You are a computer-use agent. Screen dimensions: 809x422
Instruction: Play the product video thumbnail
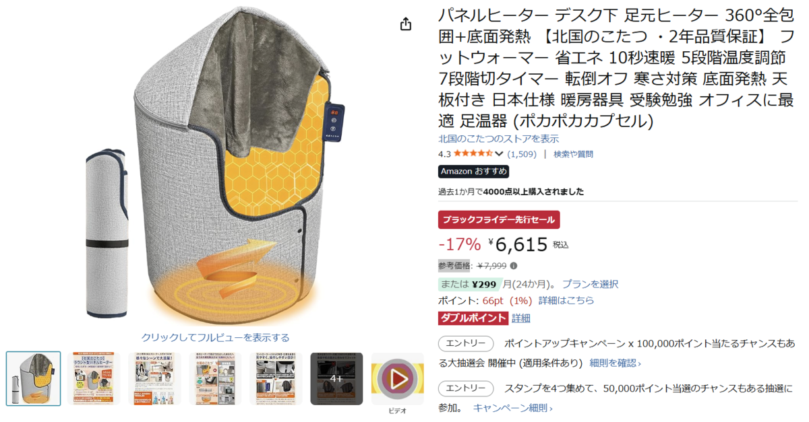397,378
